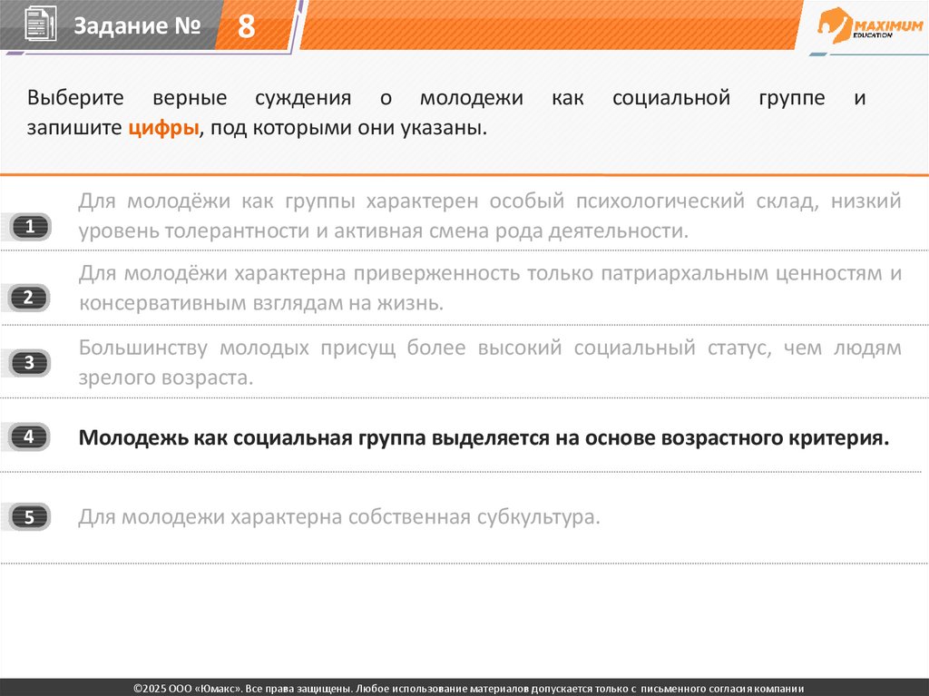Click the document icon in the header
The width and height of the screenshot is (929, 696).
click(x=33, y=25)
